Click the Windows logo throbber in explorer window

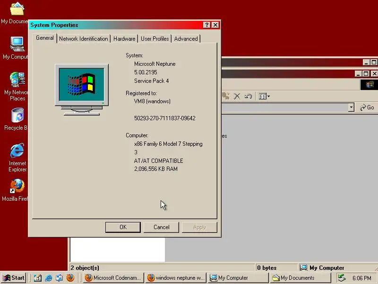point(369,85)
